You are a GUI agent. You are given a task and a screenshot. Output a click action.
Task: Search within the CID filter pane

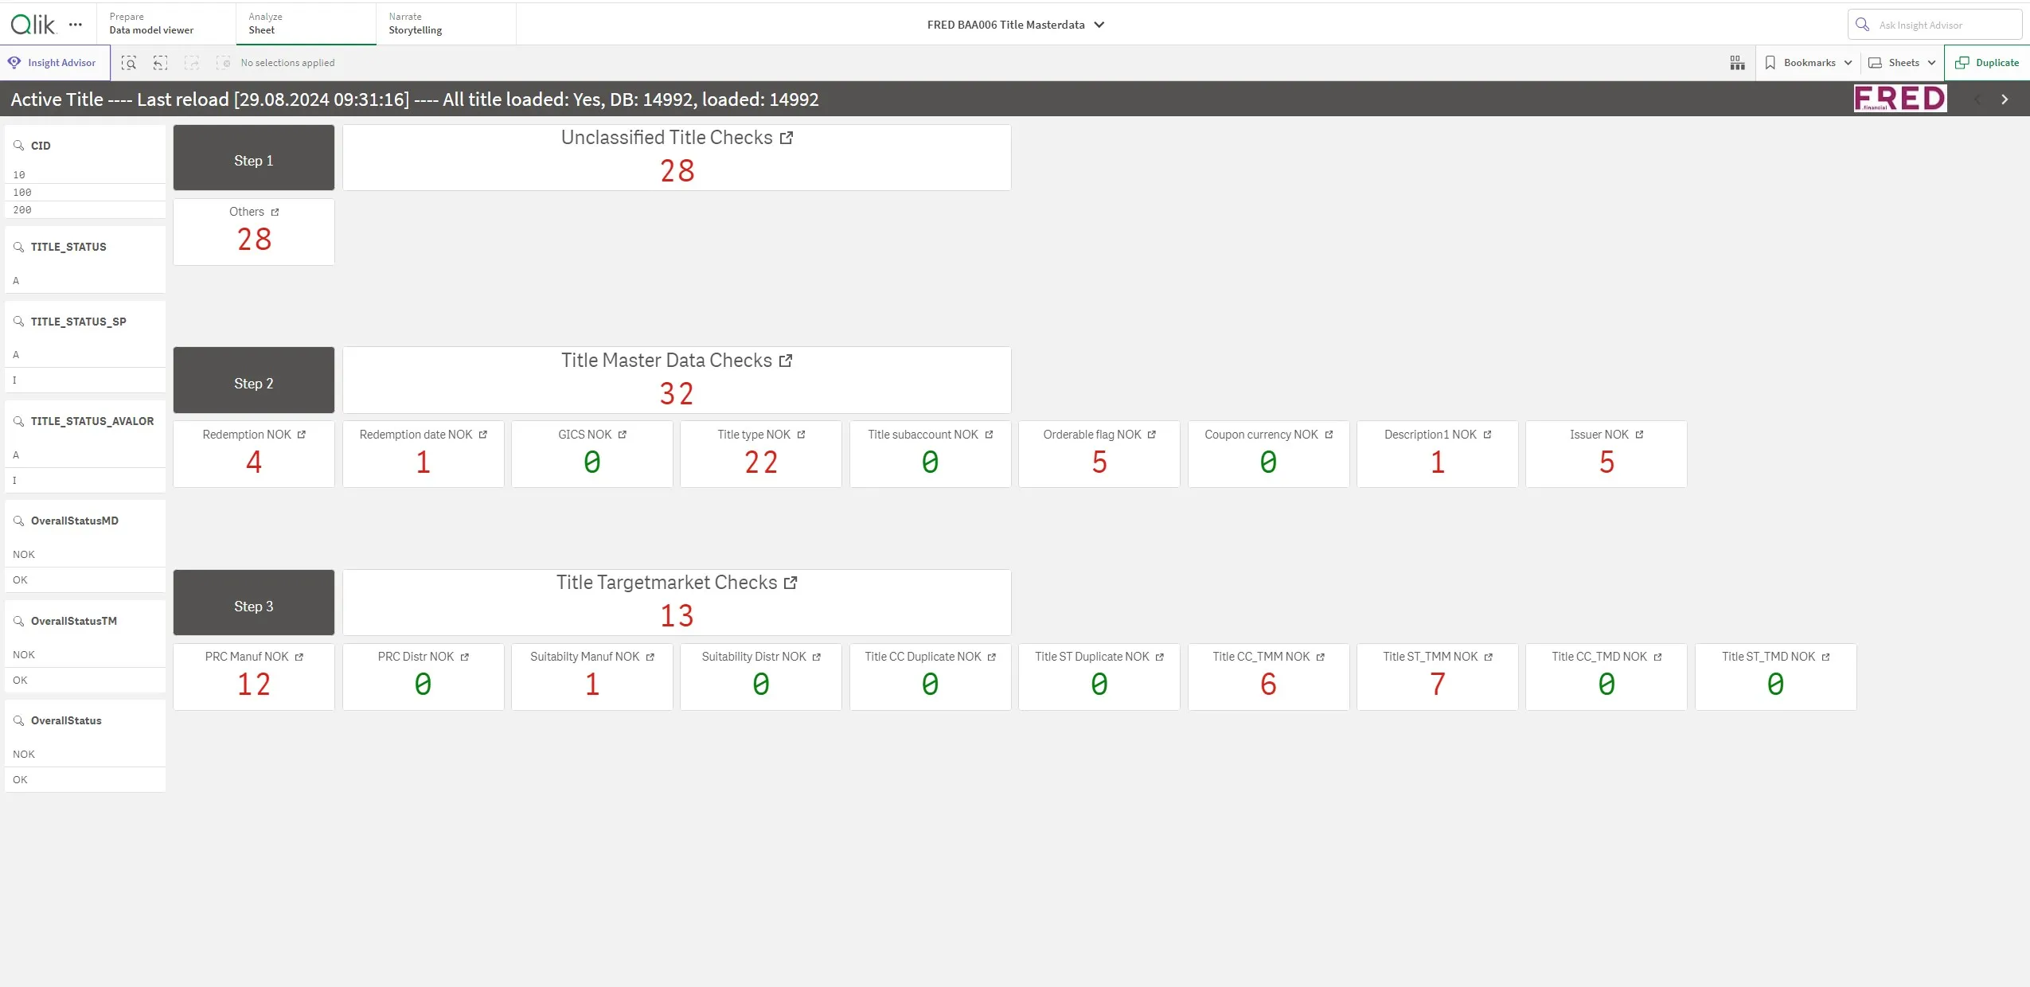(18, 146)
